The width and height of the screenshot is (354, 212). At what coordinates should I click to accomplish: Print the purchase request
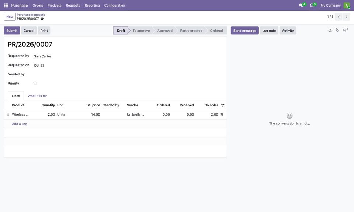coord(44,31)
